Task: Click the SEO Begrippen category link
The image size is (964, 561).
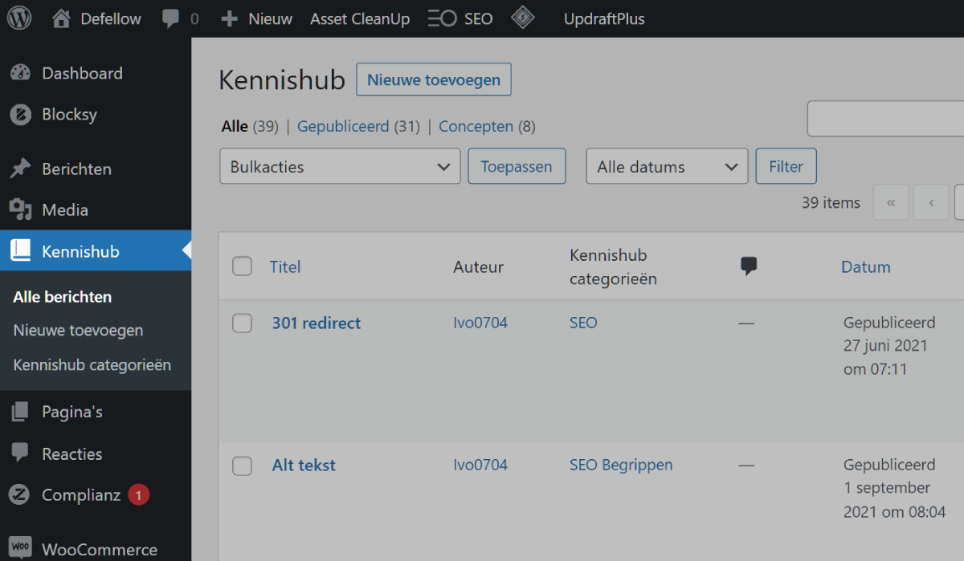Action: (x=621, y=465)
